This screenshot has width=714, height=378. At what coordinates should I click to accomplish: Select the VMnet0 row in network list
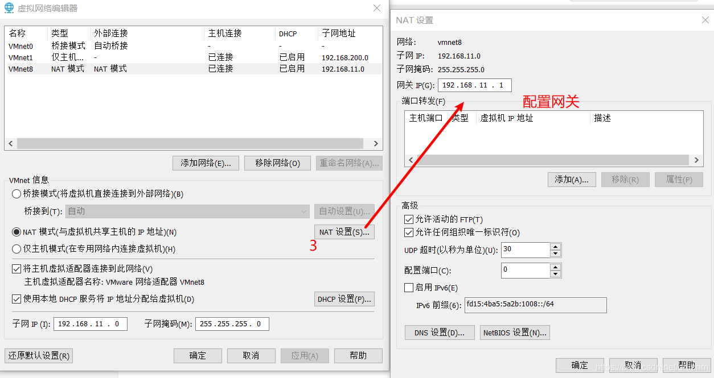click(193, 45)
